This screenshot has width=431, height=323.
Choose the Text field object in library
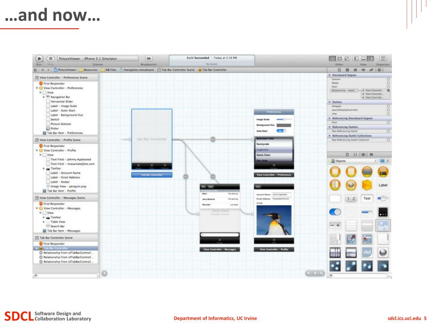[367, 199]
